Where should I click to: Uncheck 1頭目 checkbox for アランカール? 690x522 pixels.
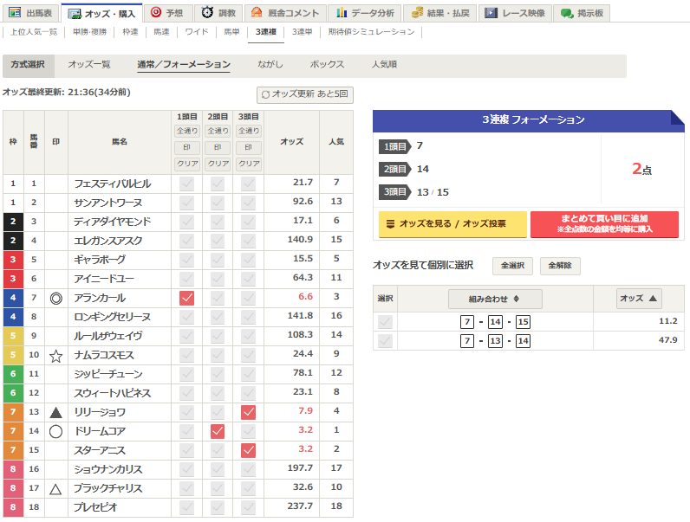[x=186, y=298]
